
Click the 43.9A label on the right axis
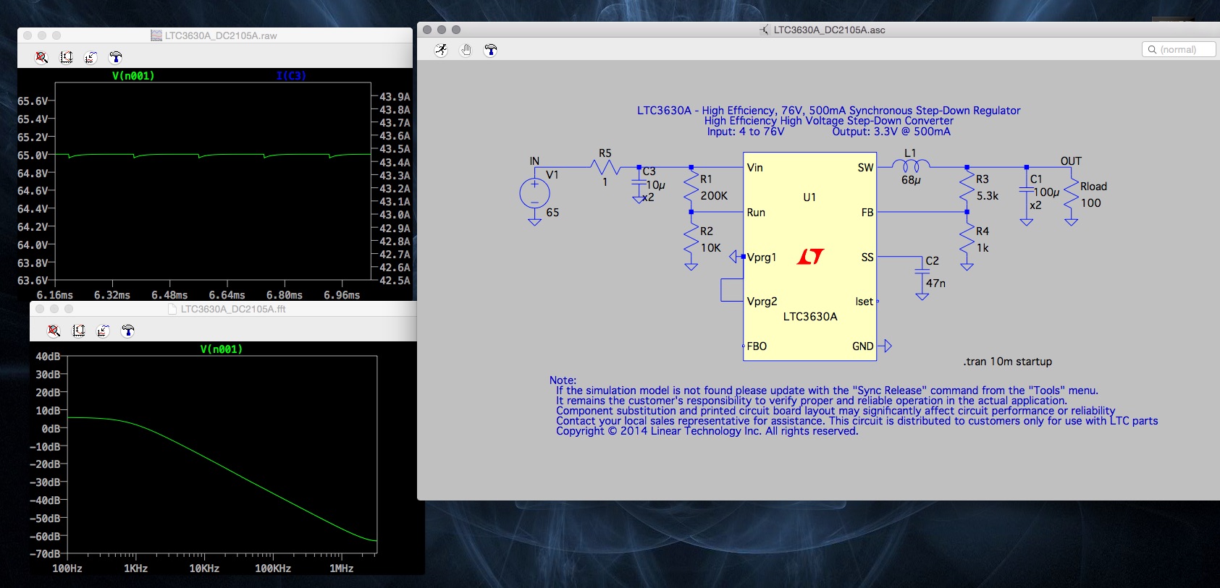tap(395, 97)
